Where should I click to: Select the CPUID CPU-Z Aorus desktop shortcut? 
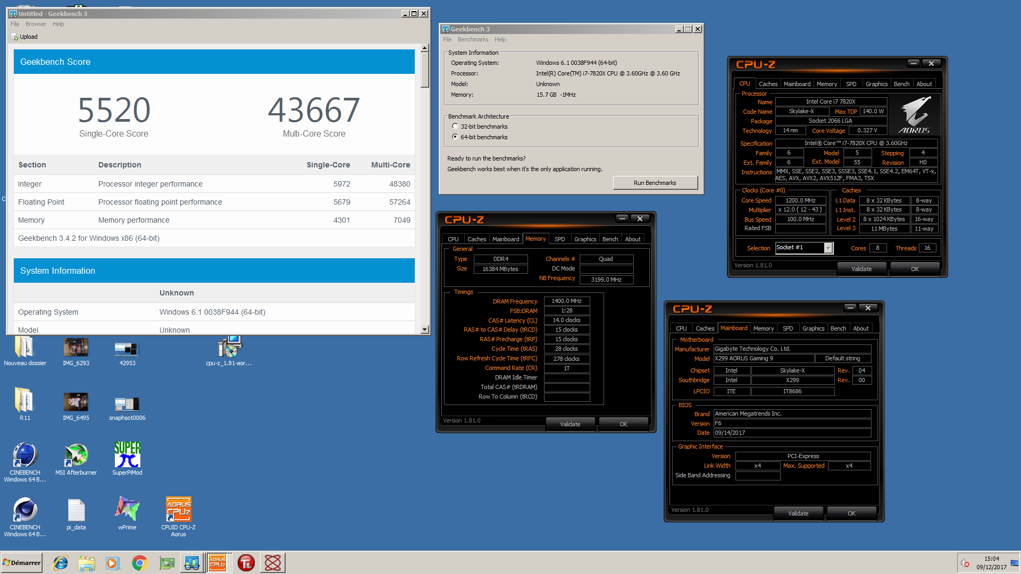coord(178,517)
